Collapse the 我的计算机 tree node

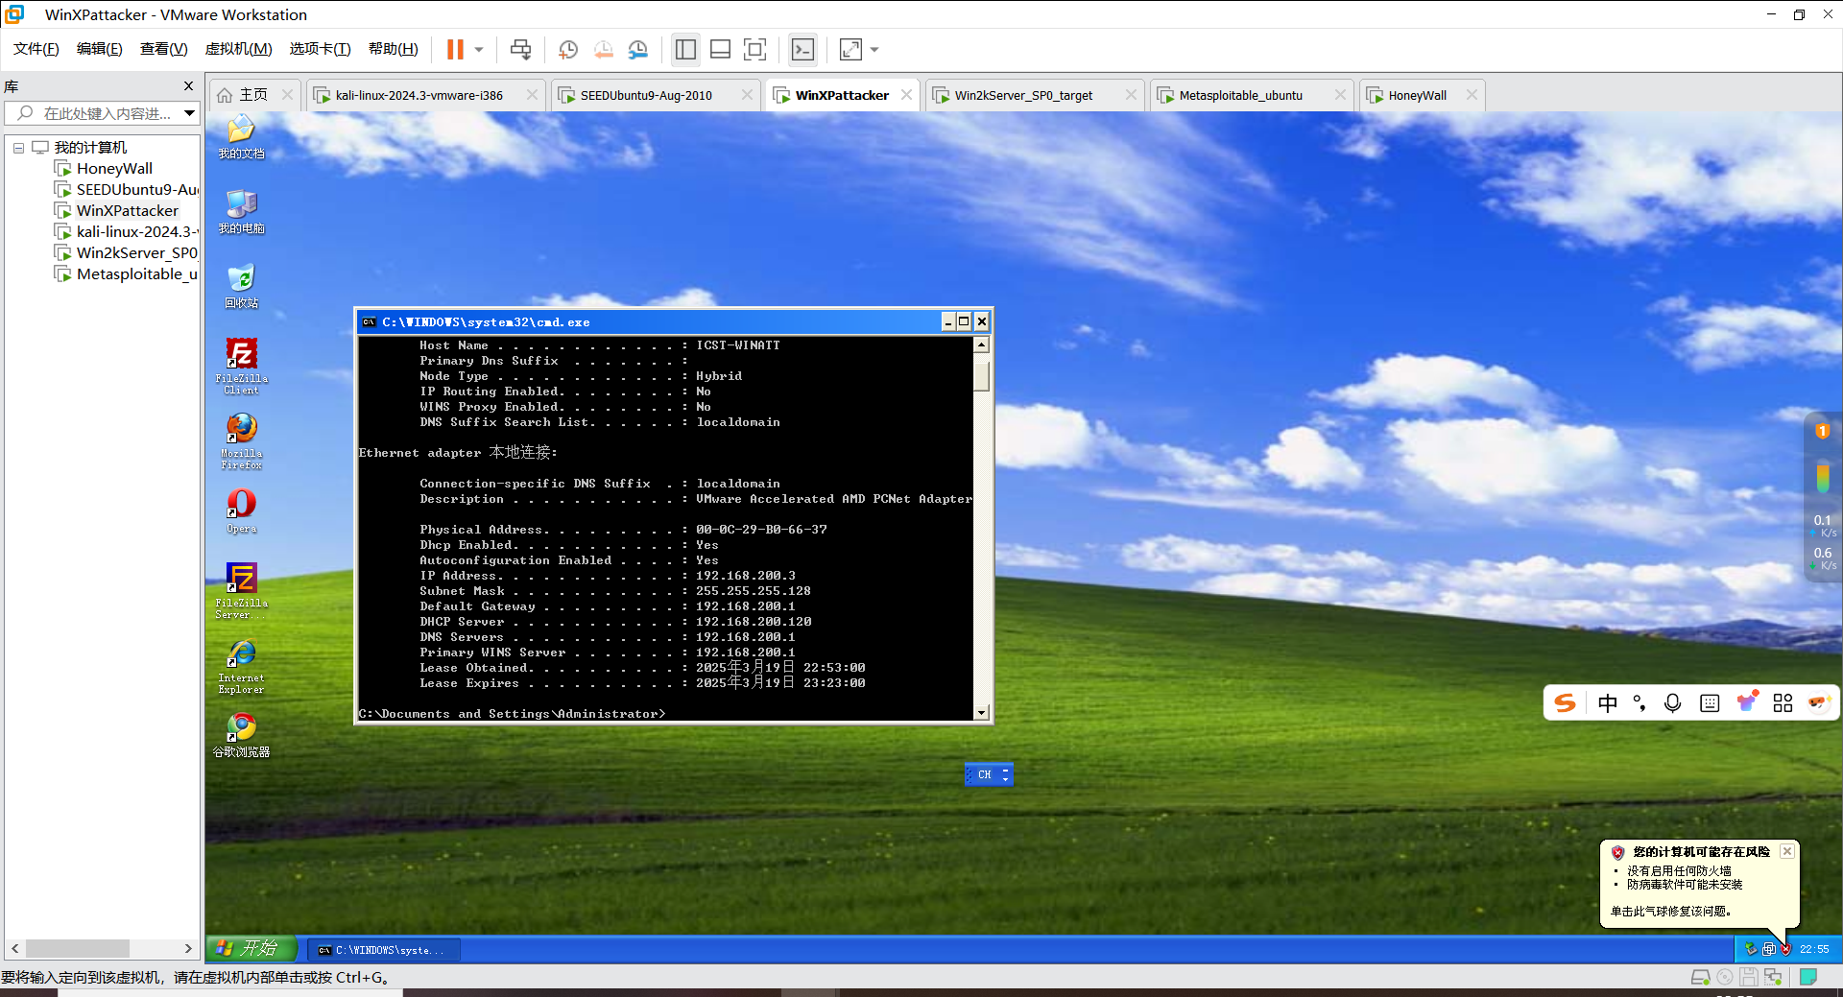18,148
